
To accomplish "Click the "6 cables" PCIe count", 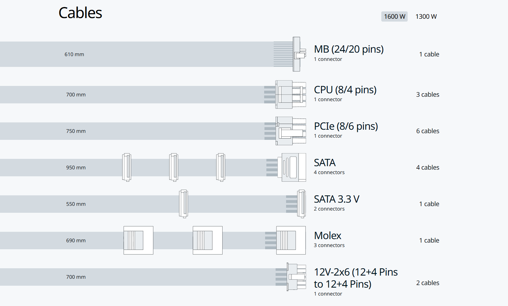I will pyautogui.click(x=428, y=131).
